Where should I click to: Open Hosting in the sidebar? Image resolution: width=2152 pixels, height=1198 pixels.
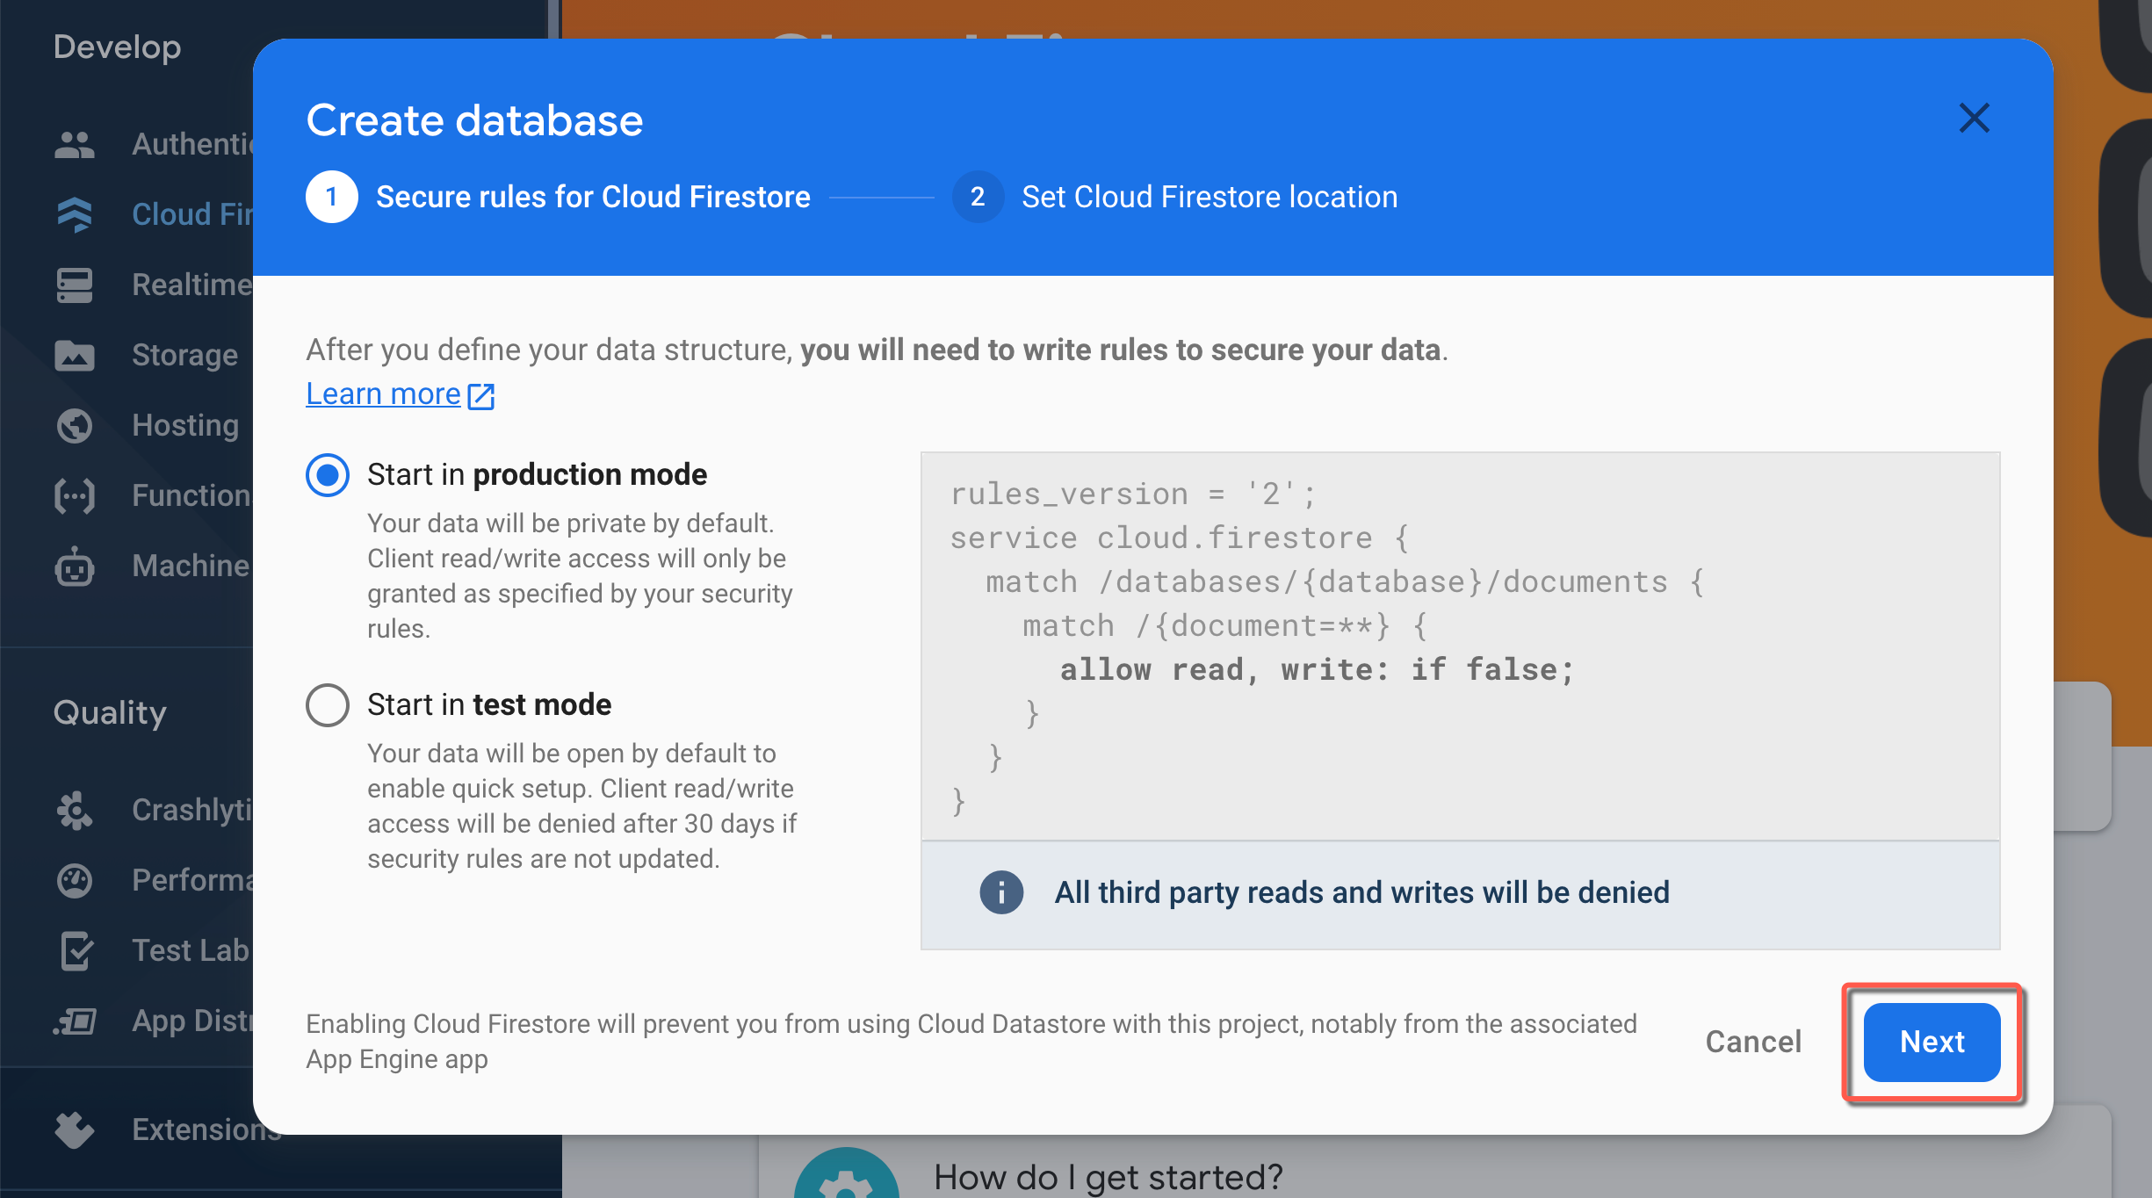[x=185, y=425]
